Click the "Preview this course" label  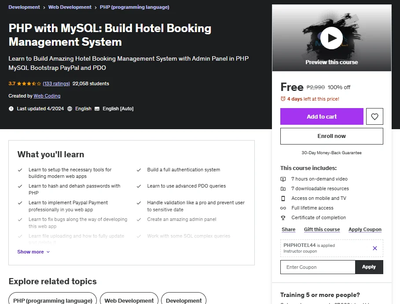pos(332,62)
